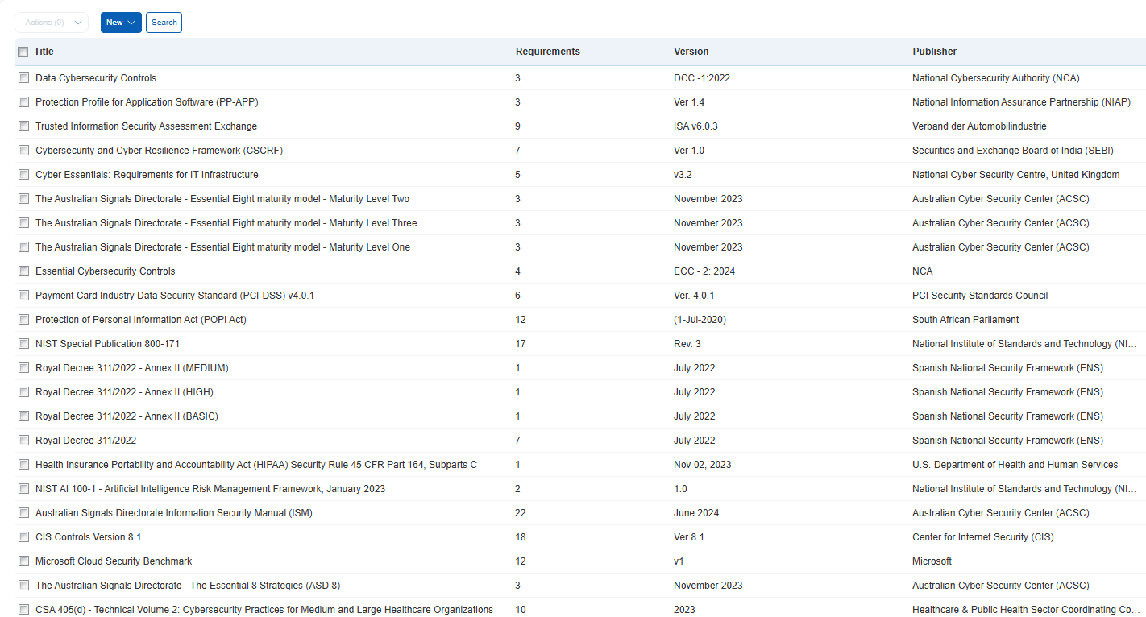The height and width of the screenshot is (617, 1146).
Task: Click version Rev. 3
Action: [687, 344]
